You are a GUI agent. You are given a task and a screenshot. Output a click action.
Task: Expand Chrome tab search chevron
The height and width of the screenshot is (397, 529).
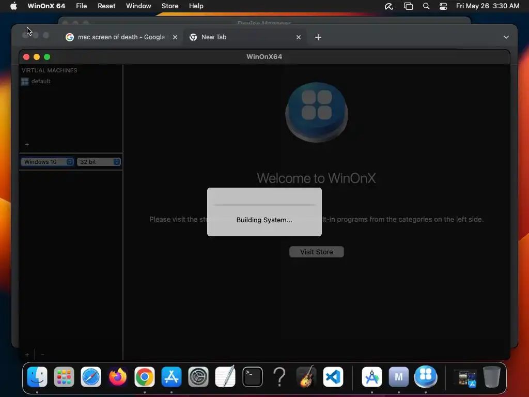(506, 37)
